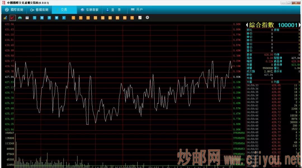This screenshot has width=302, height=168.
Task: Click the 最高價 value 429.98
Action: click(x=296, y=61)
